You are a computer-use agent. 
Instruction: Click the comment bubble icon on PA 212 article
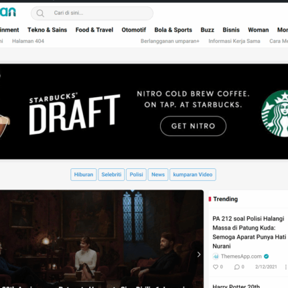point(237,267)
